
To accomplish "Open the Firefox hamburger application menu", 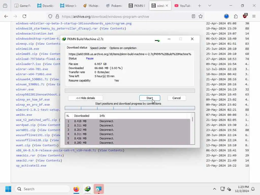I will pyautogui.click(x=254, y=16).
